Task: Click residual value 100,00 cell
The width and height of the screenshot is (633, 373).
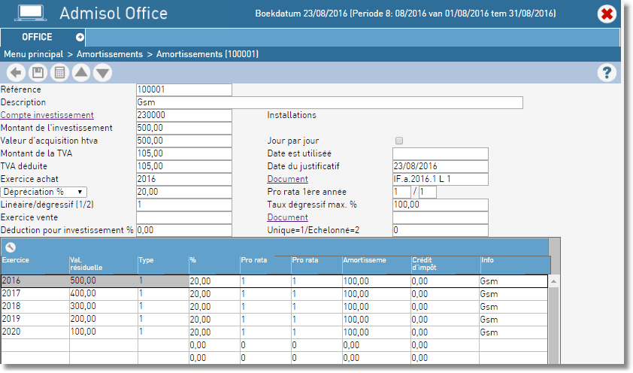Action: (103, 332)
